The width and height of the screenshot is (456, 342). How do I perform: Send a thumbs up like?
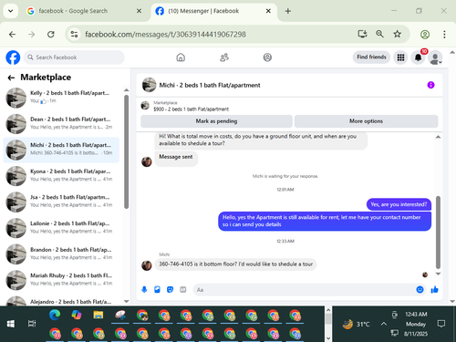pyautogui.click(x=435, y=289)
